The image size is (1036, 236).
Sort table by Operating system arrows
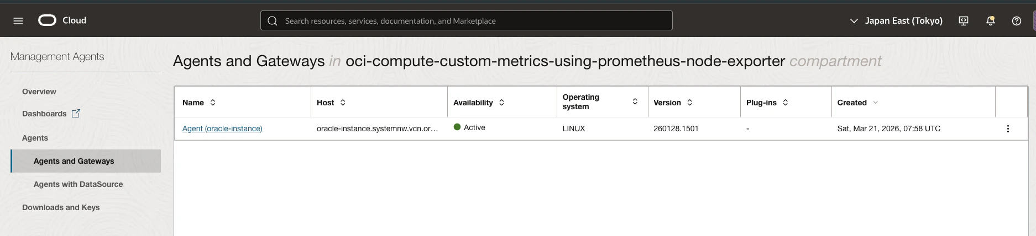(x=635, y=101)
